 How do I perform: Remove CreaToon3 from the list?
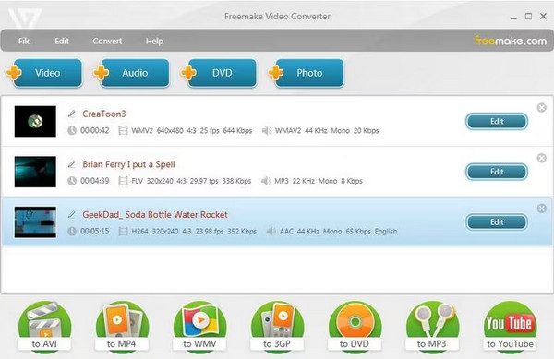(542, 108)
